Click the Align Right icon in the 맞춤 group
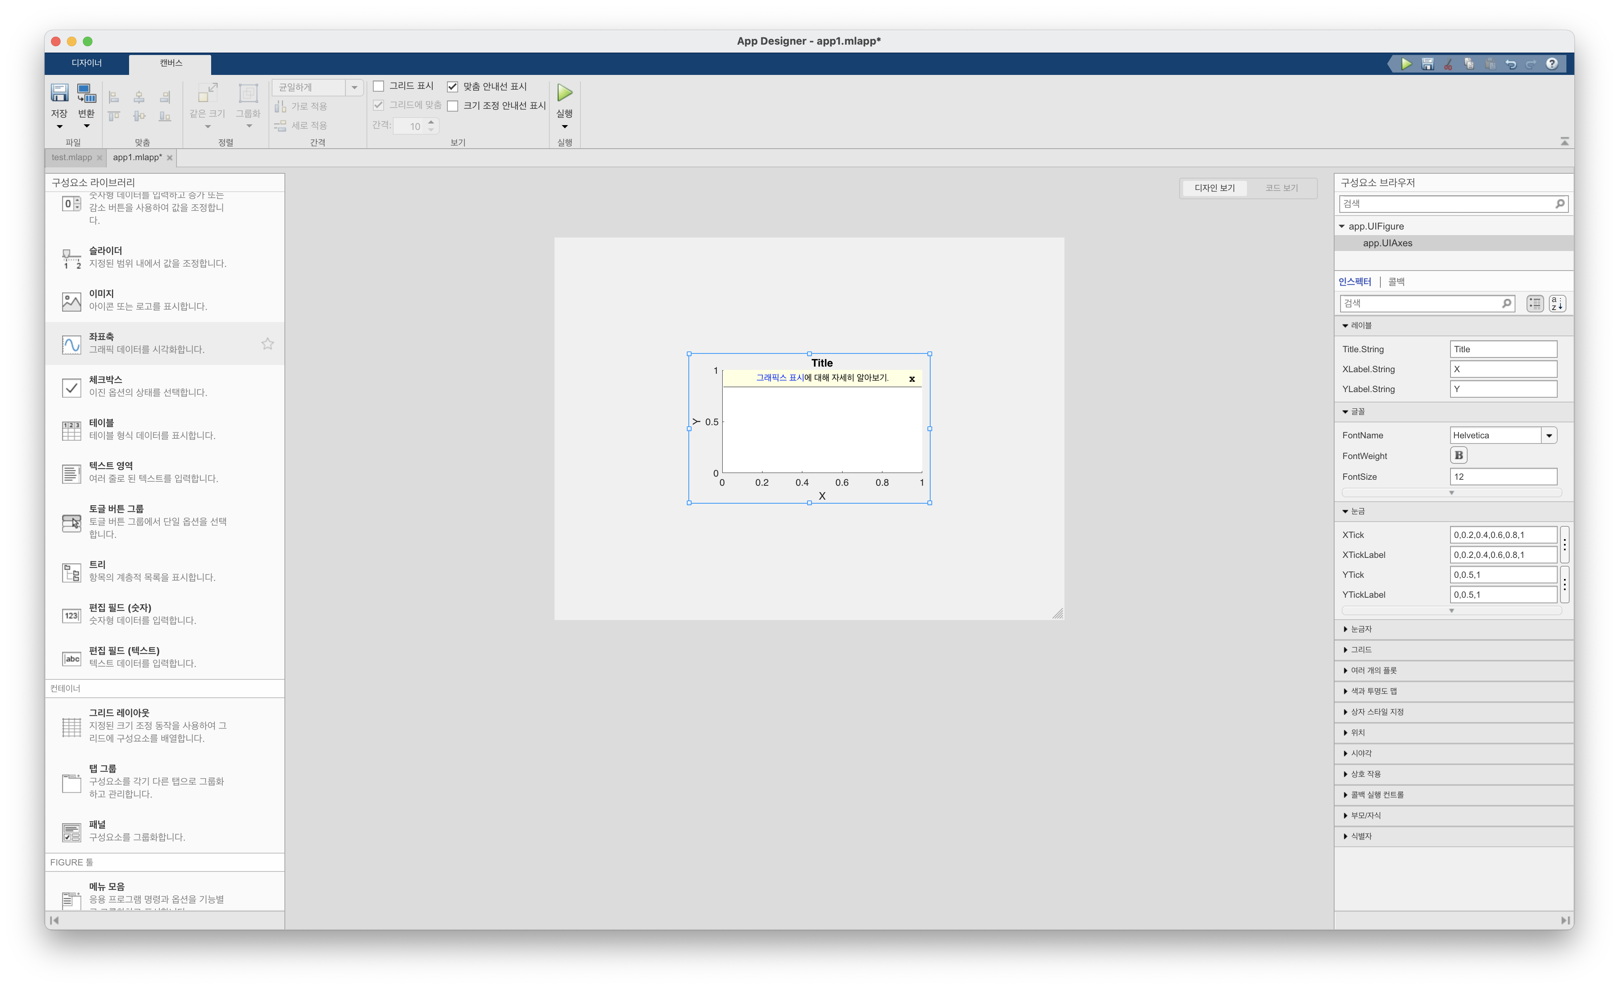 tap(165, 97)
